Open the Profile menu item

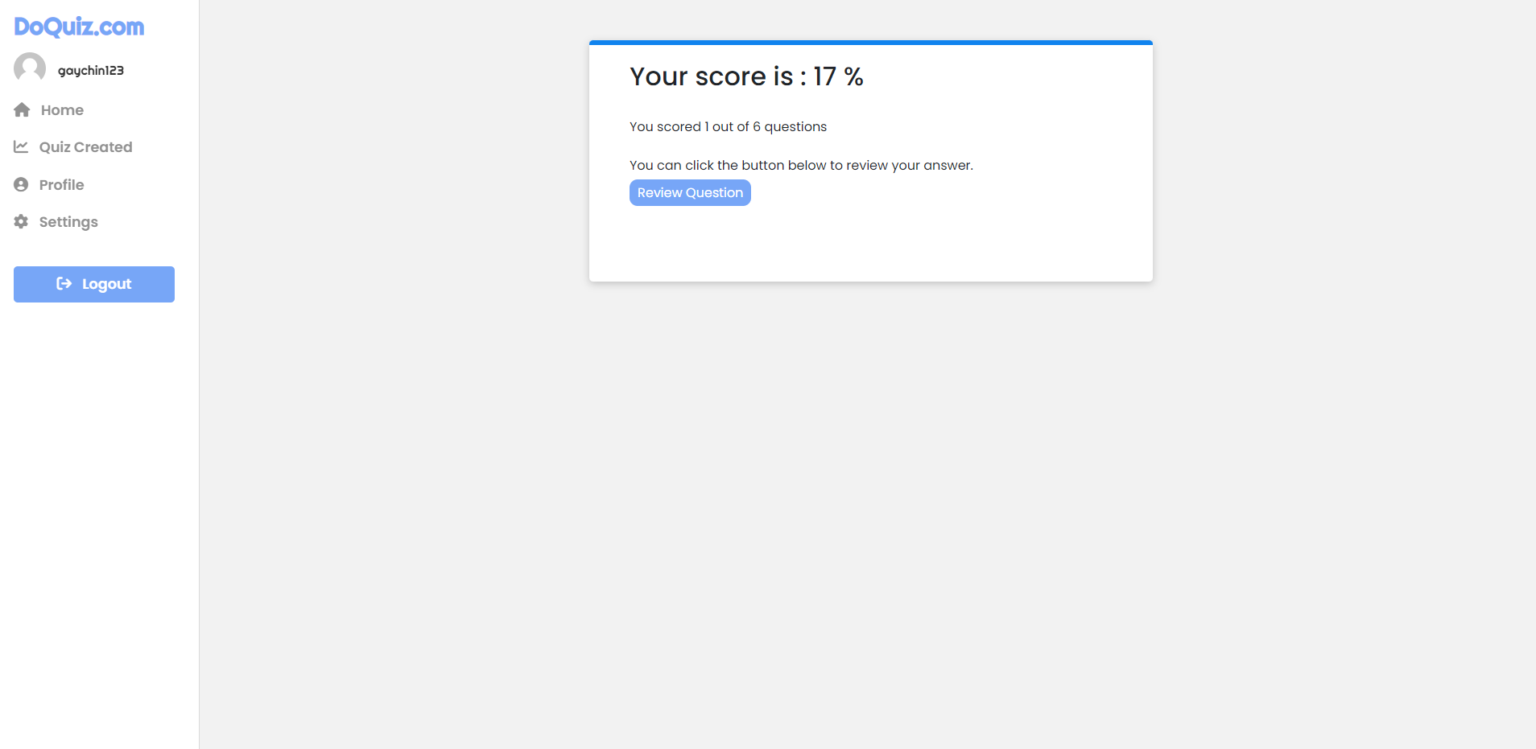[61, 185]
